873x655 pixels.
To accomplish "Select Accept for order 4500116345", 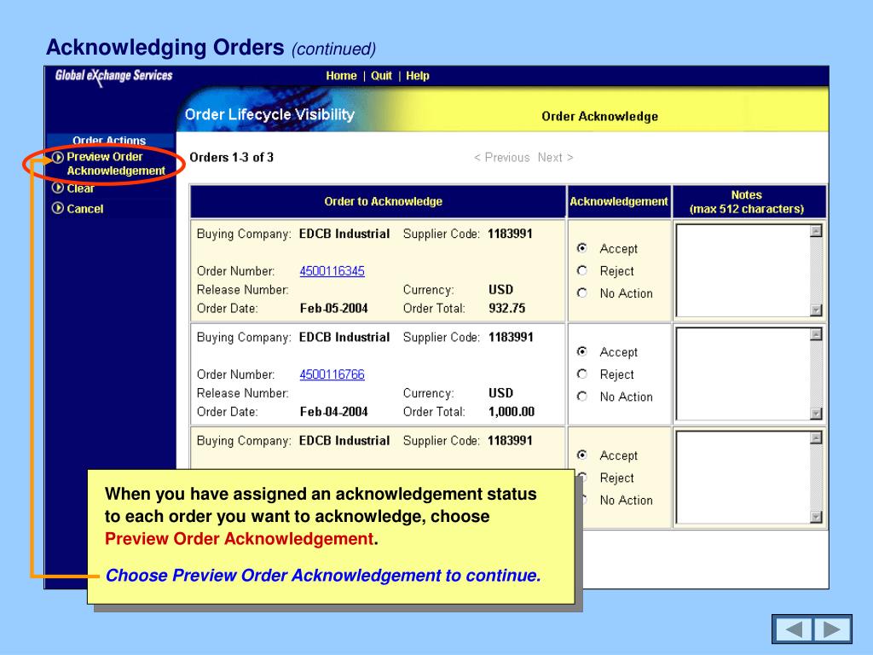I will [582, 248].
